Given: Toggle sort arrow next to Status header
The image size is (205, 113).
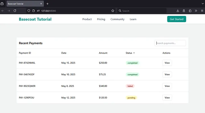Looking at the screenshot, I should click(x=134, y=53).
